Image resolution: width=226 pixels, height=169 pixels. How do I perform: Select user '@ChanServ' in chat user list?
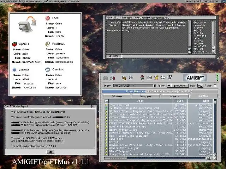[200, 52]
